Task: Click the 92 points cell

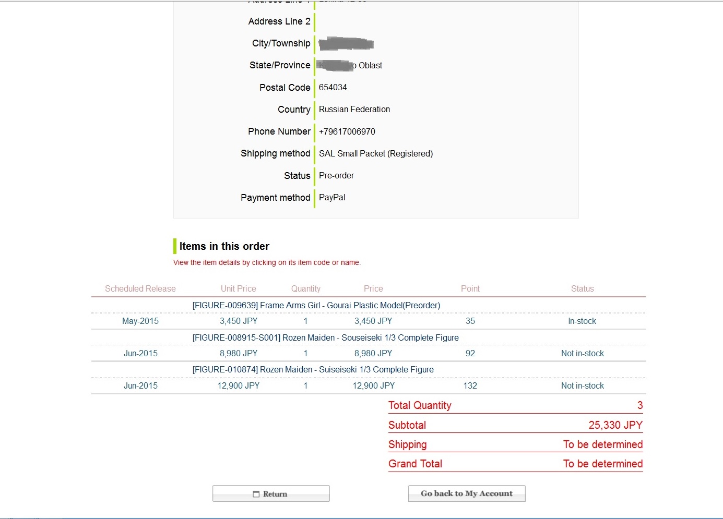Action: pyautogui.click(x=470, y=353)
